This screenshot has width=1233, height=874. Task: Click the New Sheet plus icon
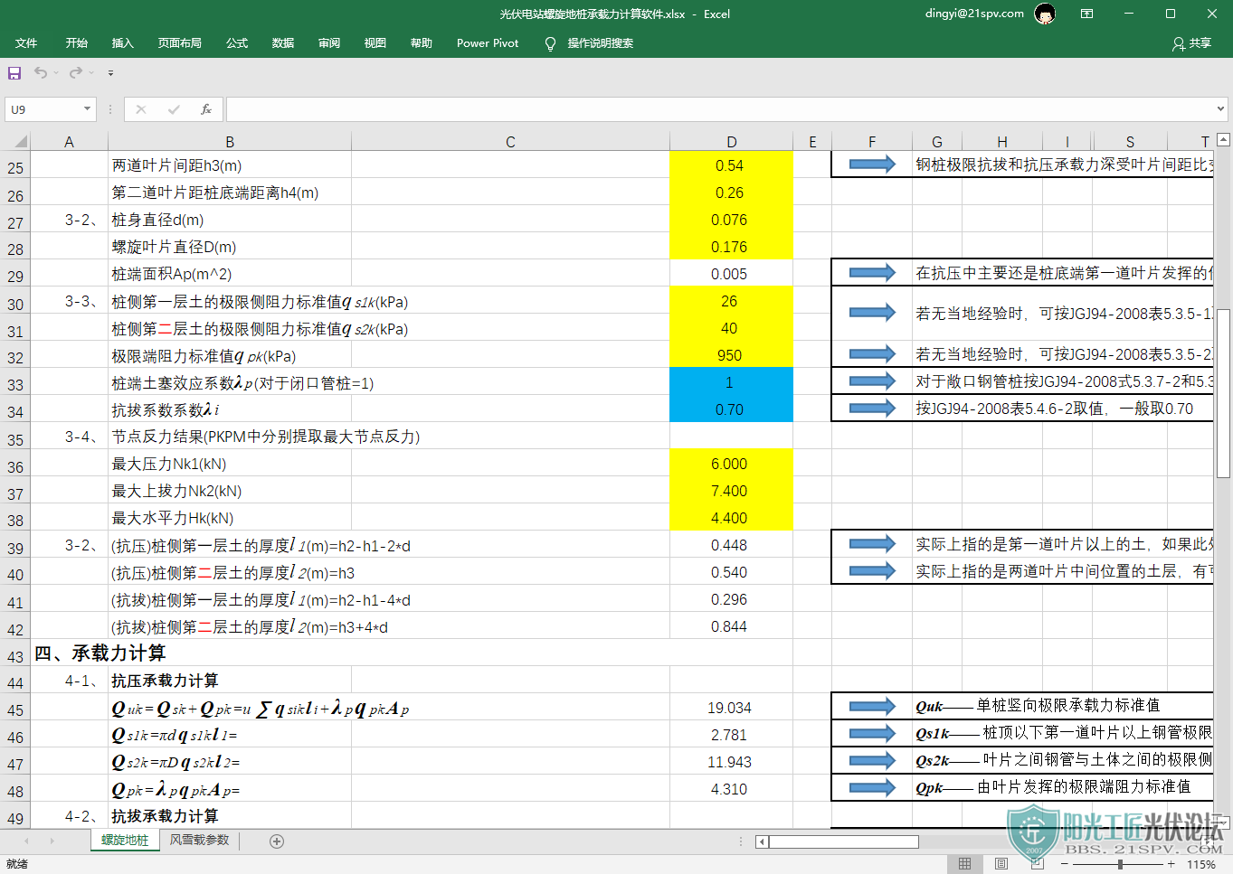pyautogui.click(x=277, y=841)
